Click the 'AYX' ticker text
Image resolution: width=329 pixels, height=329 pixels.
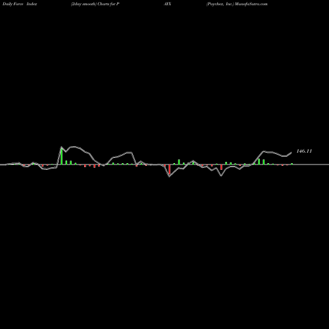(x=167, y=4)
